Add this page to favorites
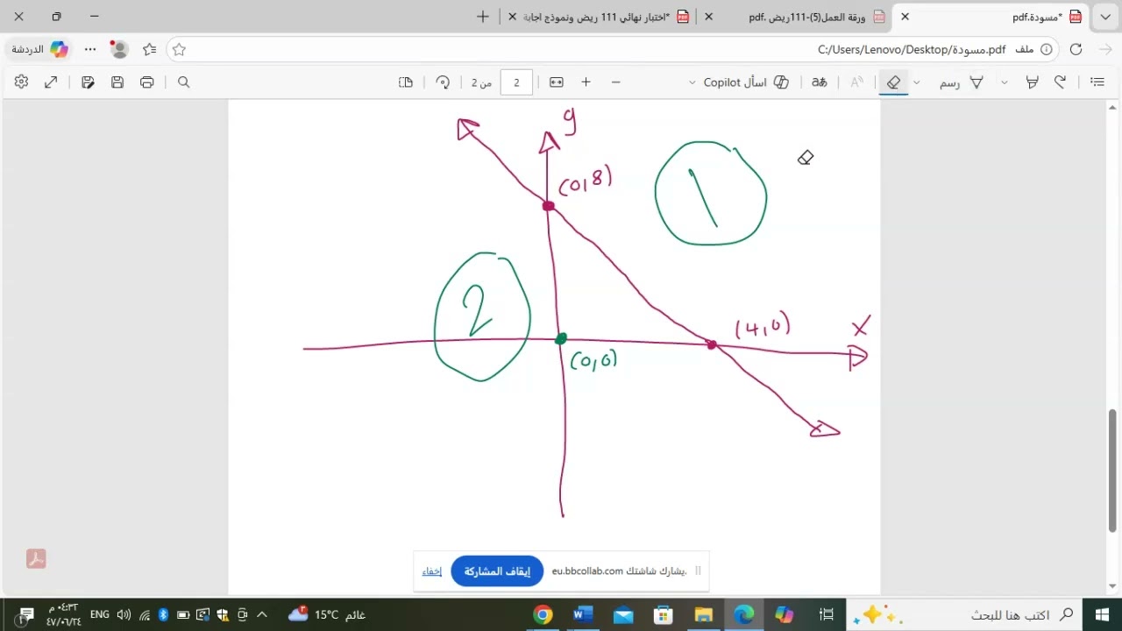This screenshot has width=1122, height=631. [179, 49]
